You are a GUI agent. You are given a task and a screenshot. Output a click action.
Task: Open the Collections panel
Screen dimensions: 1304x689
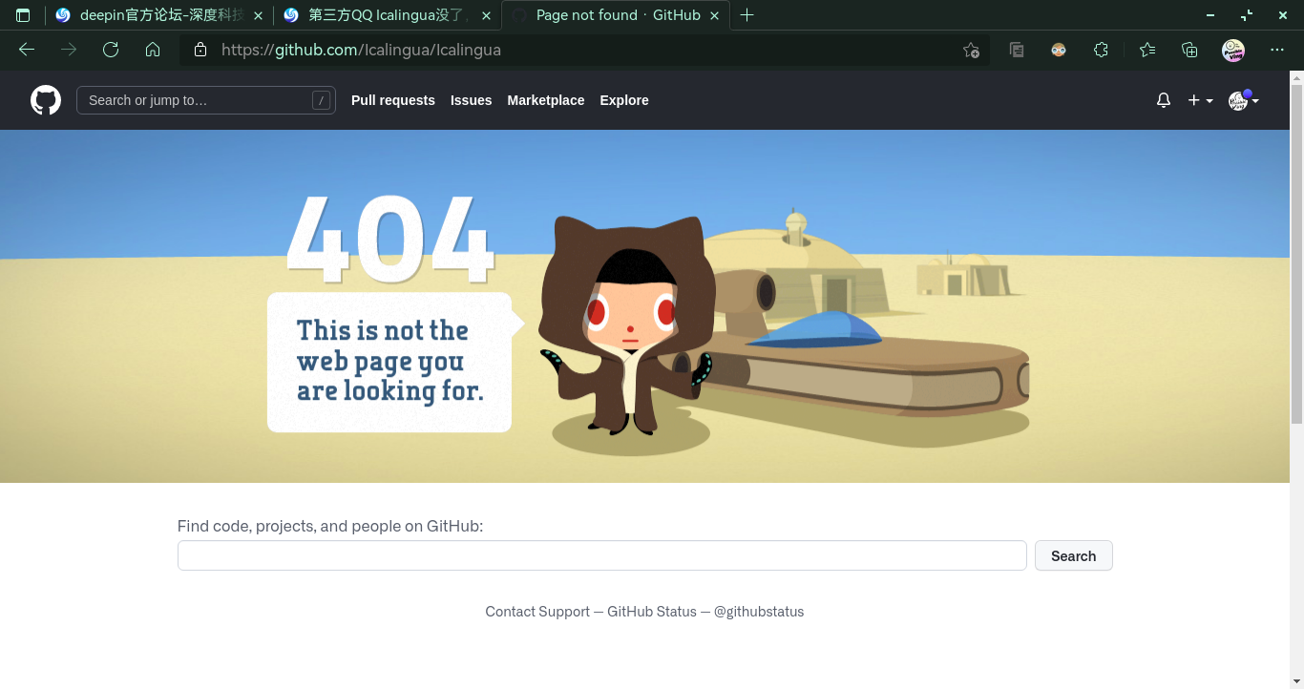[x=1189, y=50]
